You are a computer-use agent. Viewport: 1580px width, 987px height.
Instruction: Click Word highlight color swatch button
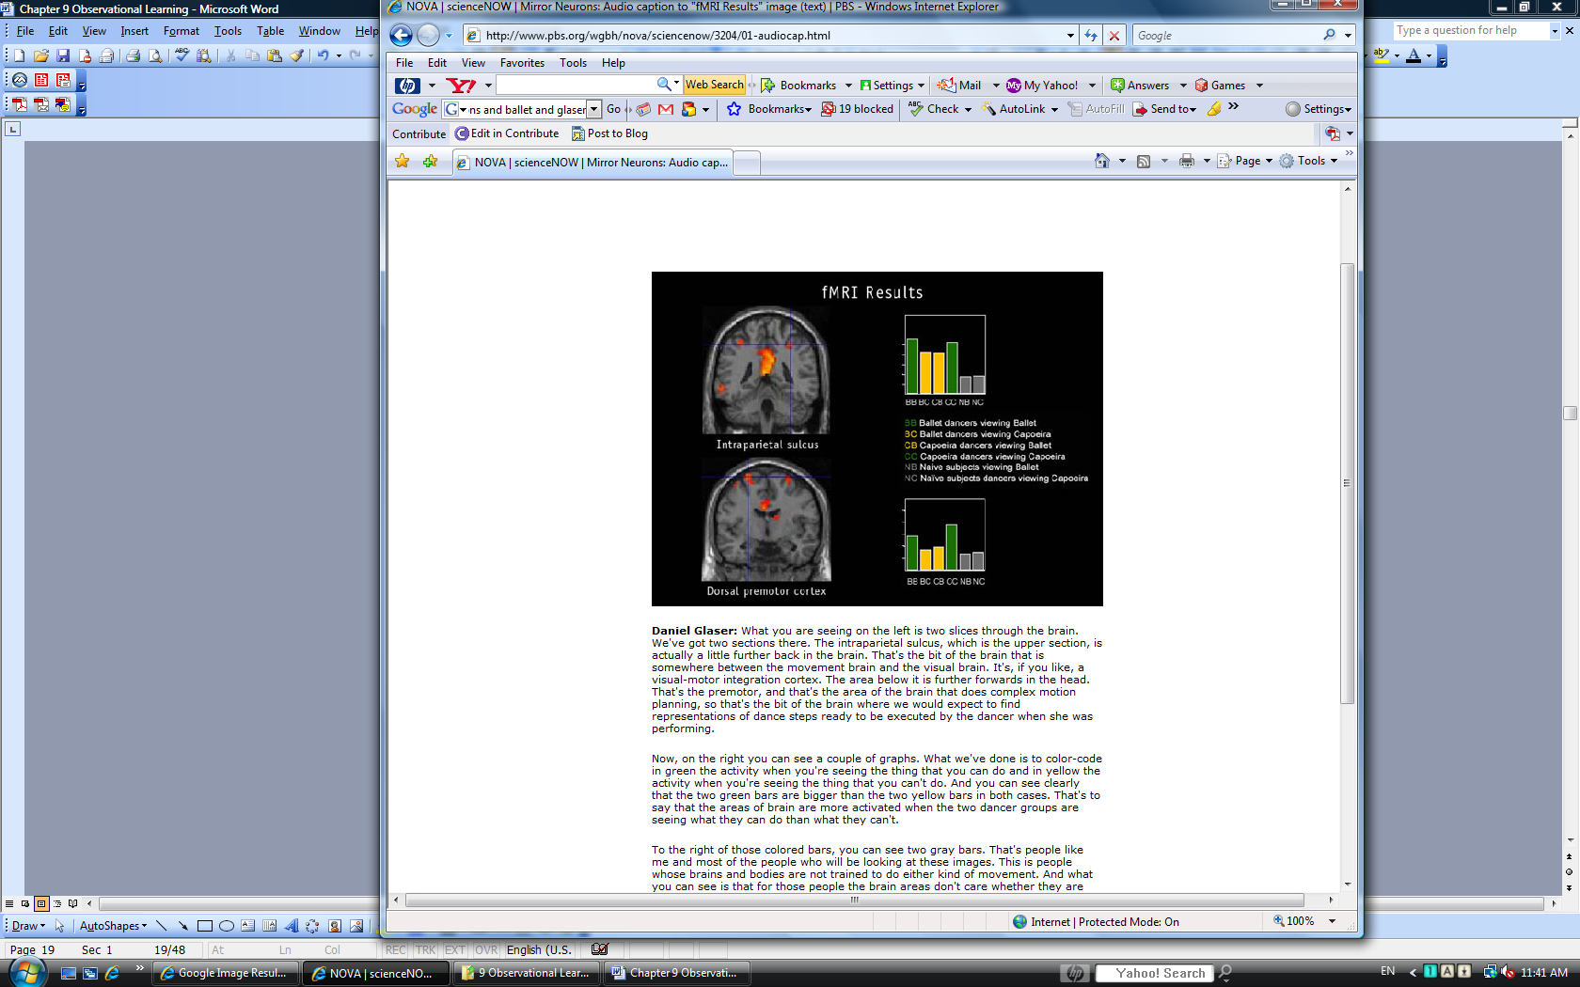1381,55
